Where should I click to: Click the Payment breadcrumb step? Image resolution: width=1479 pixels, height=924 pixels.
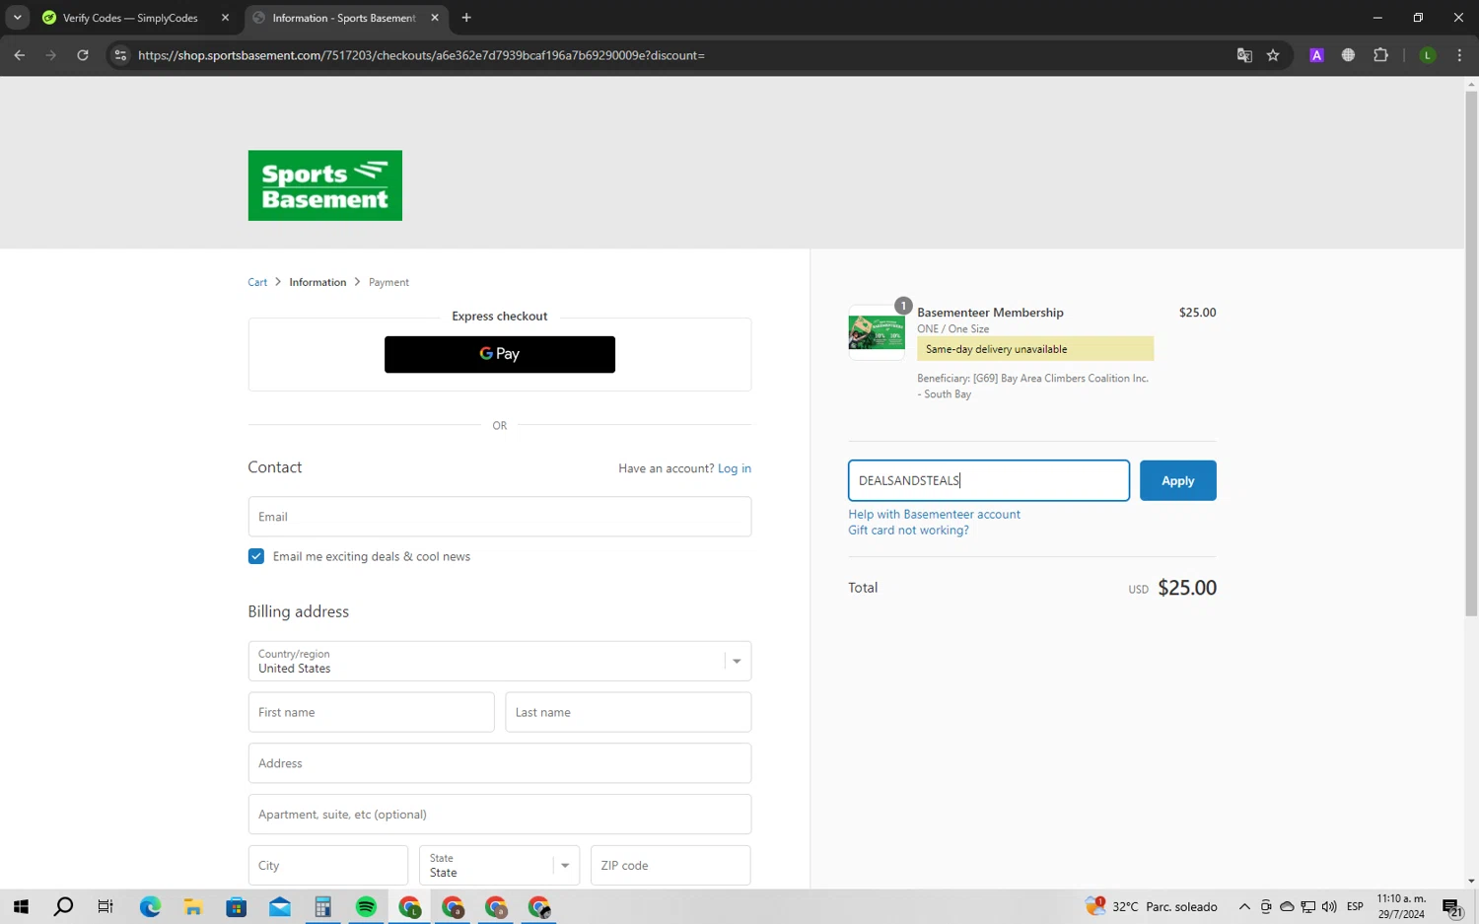[x=388, y=282]
